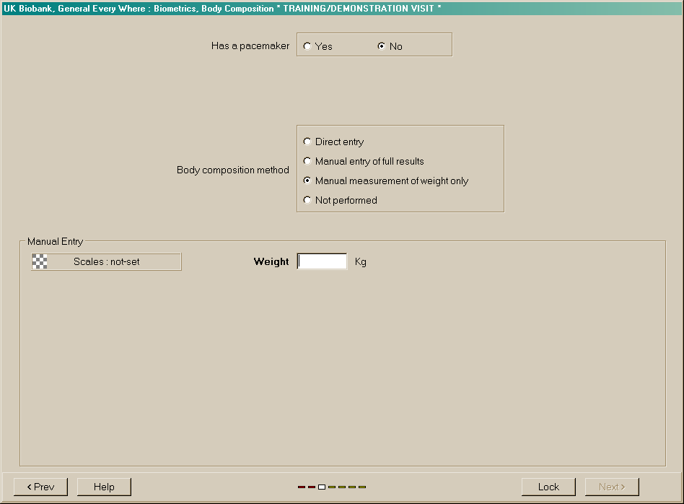Click the checkered scales status icon
The height and width of the screenshot is (504, 684).
[x=40, y=261]
